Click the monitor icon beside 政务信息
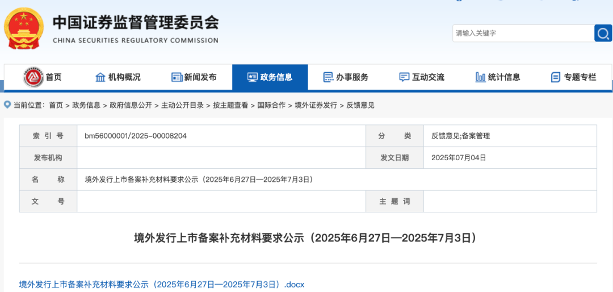The height and width of the screenshot is (292, 613). 253,77
